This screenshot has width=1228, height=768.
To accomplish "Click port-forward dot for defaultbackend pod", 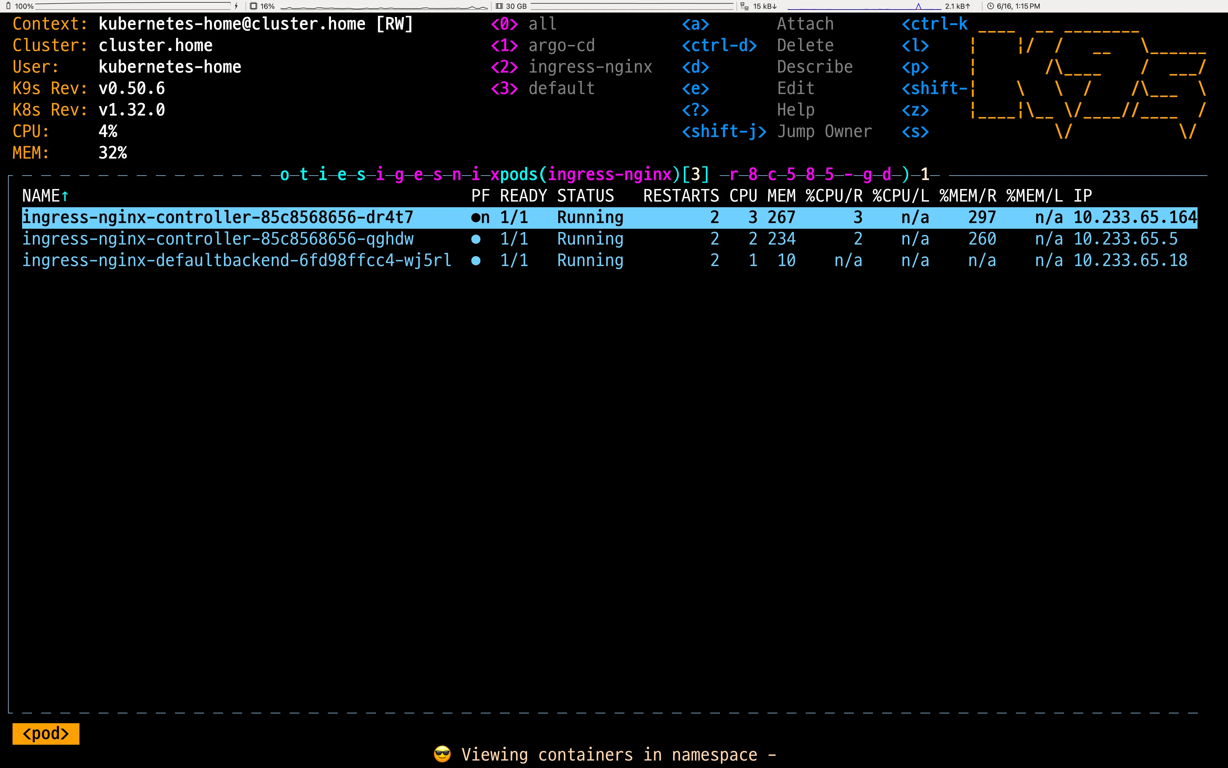I will tap(476, 261).
